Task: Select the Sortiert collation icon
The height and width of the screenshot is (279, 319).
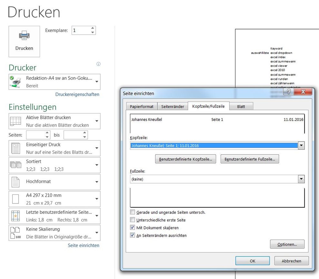Action: [x=15, y=165]
